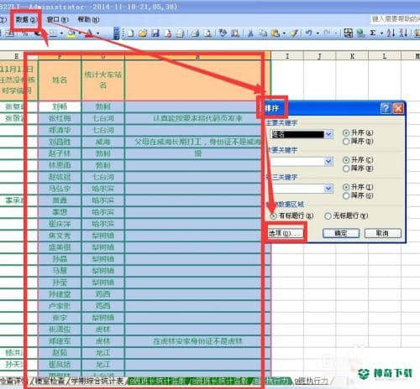Expand the third keyword dropdown
This screenshot has height=389, width=420.
coord(329,189)
